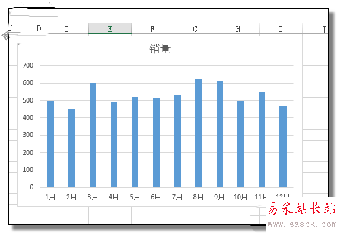Click the 4月 category axis label
337x233 pixels.
coord(114,197)
